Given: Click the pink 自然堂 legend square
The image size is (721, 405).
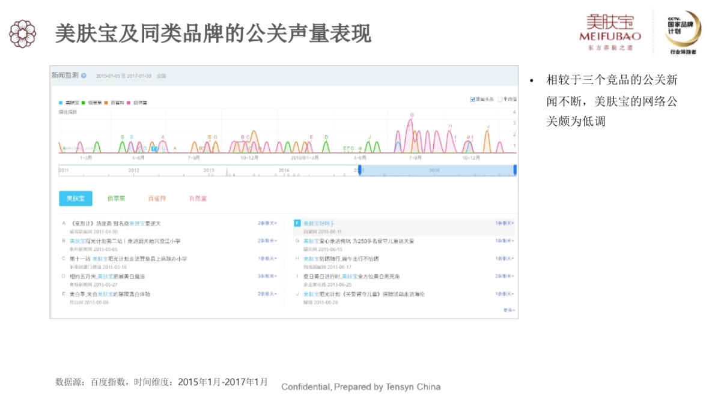Looking at the screenshot, I should click(x=129, y=103).
